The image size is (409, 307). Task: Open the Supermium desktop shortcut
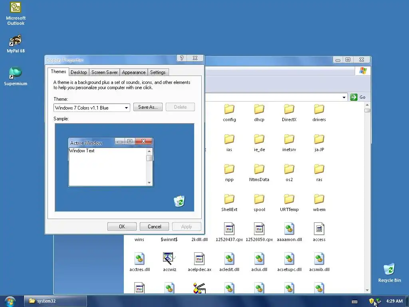(16, 76)
